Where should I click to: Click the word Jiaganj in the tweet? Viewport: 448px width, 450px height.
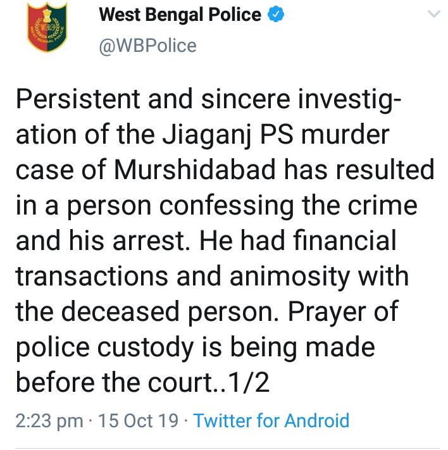[x=207, y=135]
